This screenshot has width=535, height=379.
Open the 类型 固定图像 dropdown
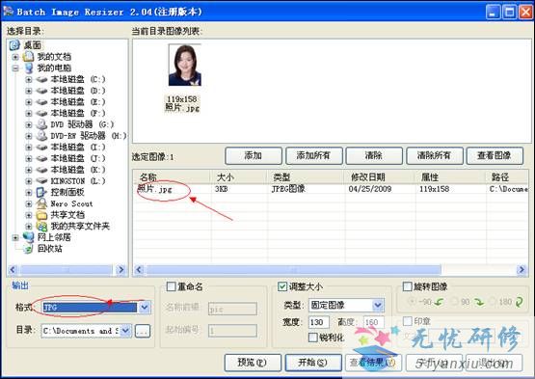[x=378, y=305]
